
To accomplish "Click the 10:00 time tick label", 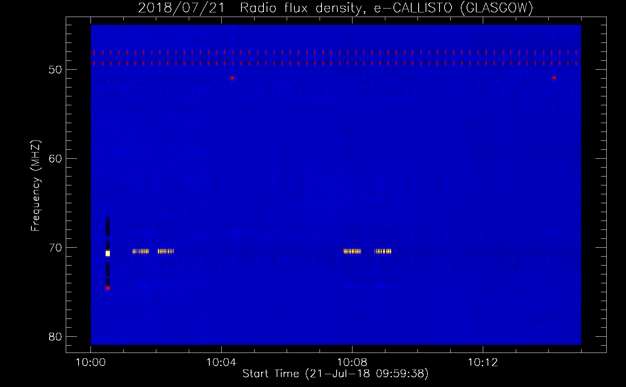I will (x=91, y=363).
